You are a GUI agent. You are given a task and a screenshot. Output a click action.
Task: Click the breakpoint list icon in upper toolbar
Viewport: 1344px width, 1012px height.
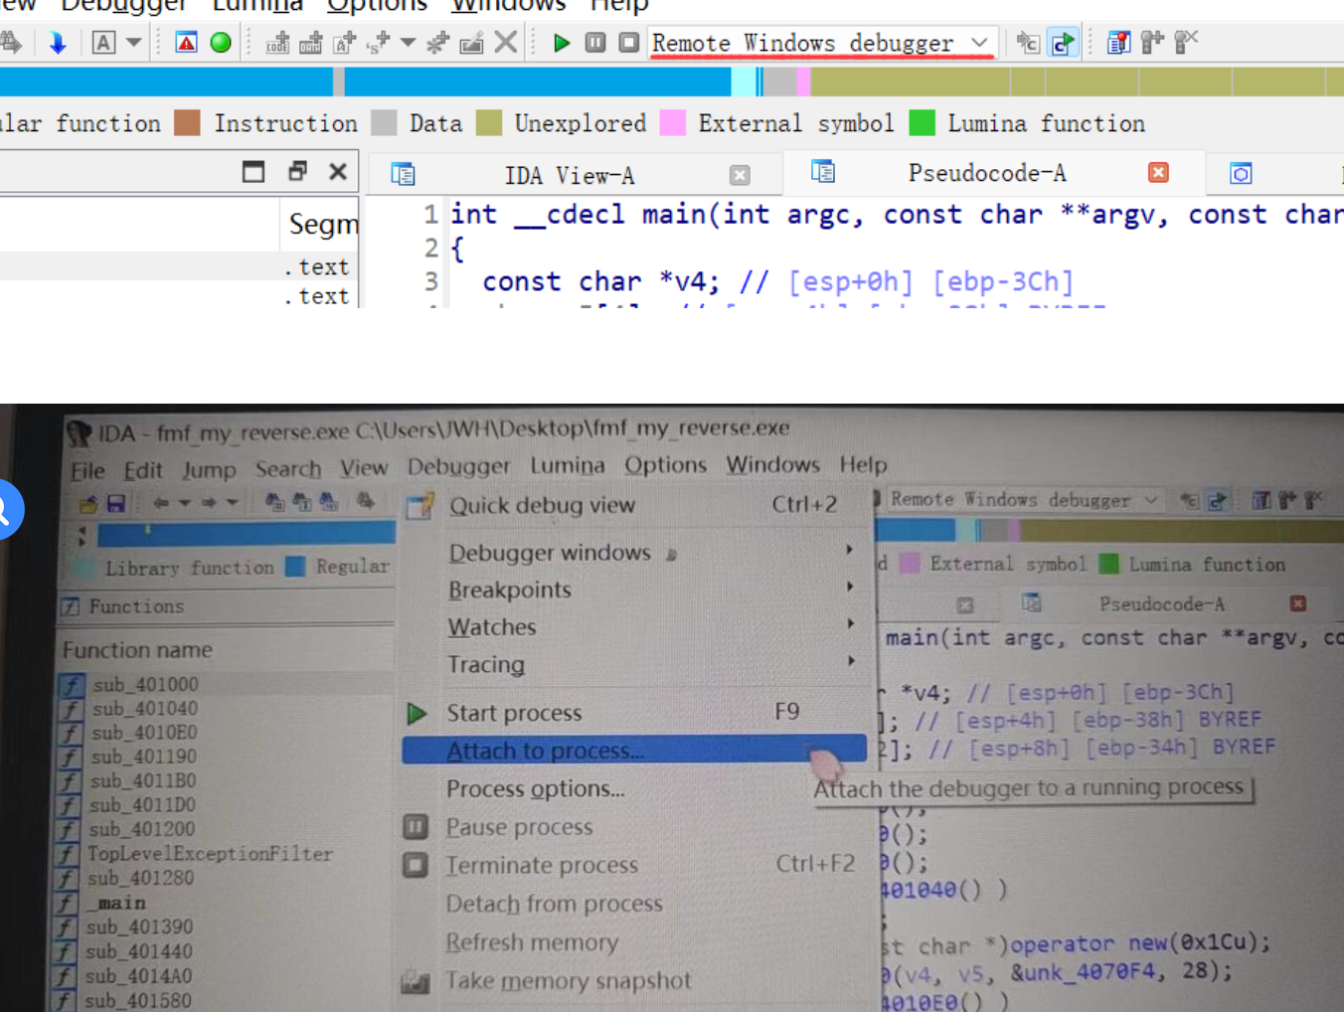(1118, 43)
